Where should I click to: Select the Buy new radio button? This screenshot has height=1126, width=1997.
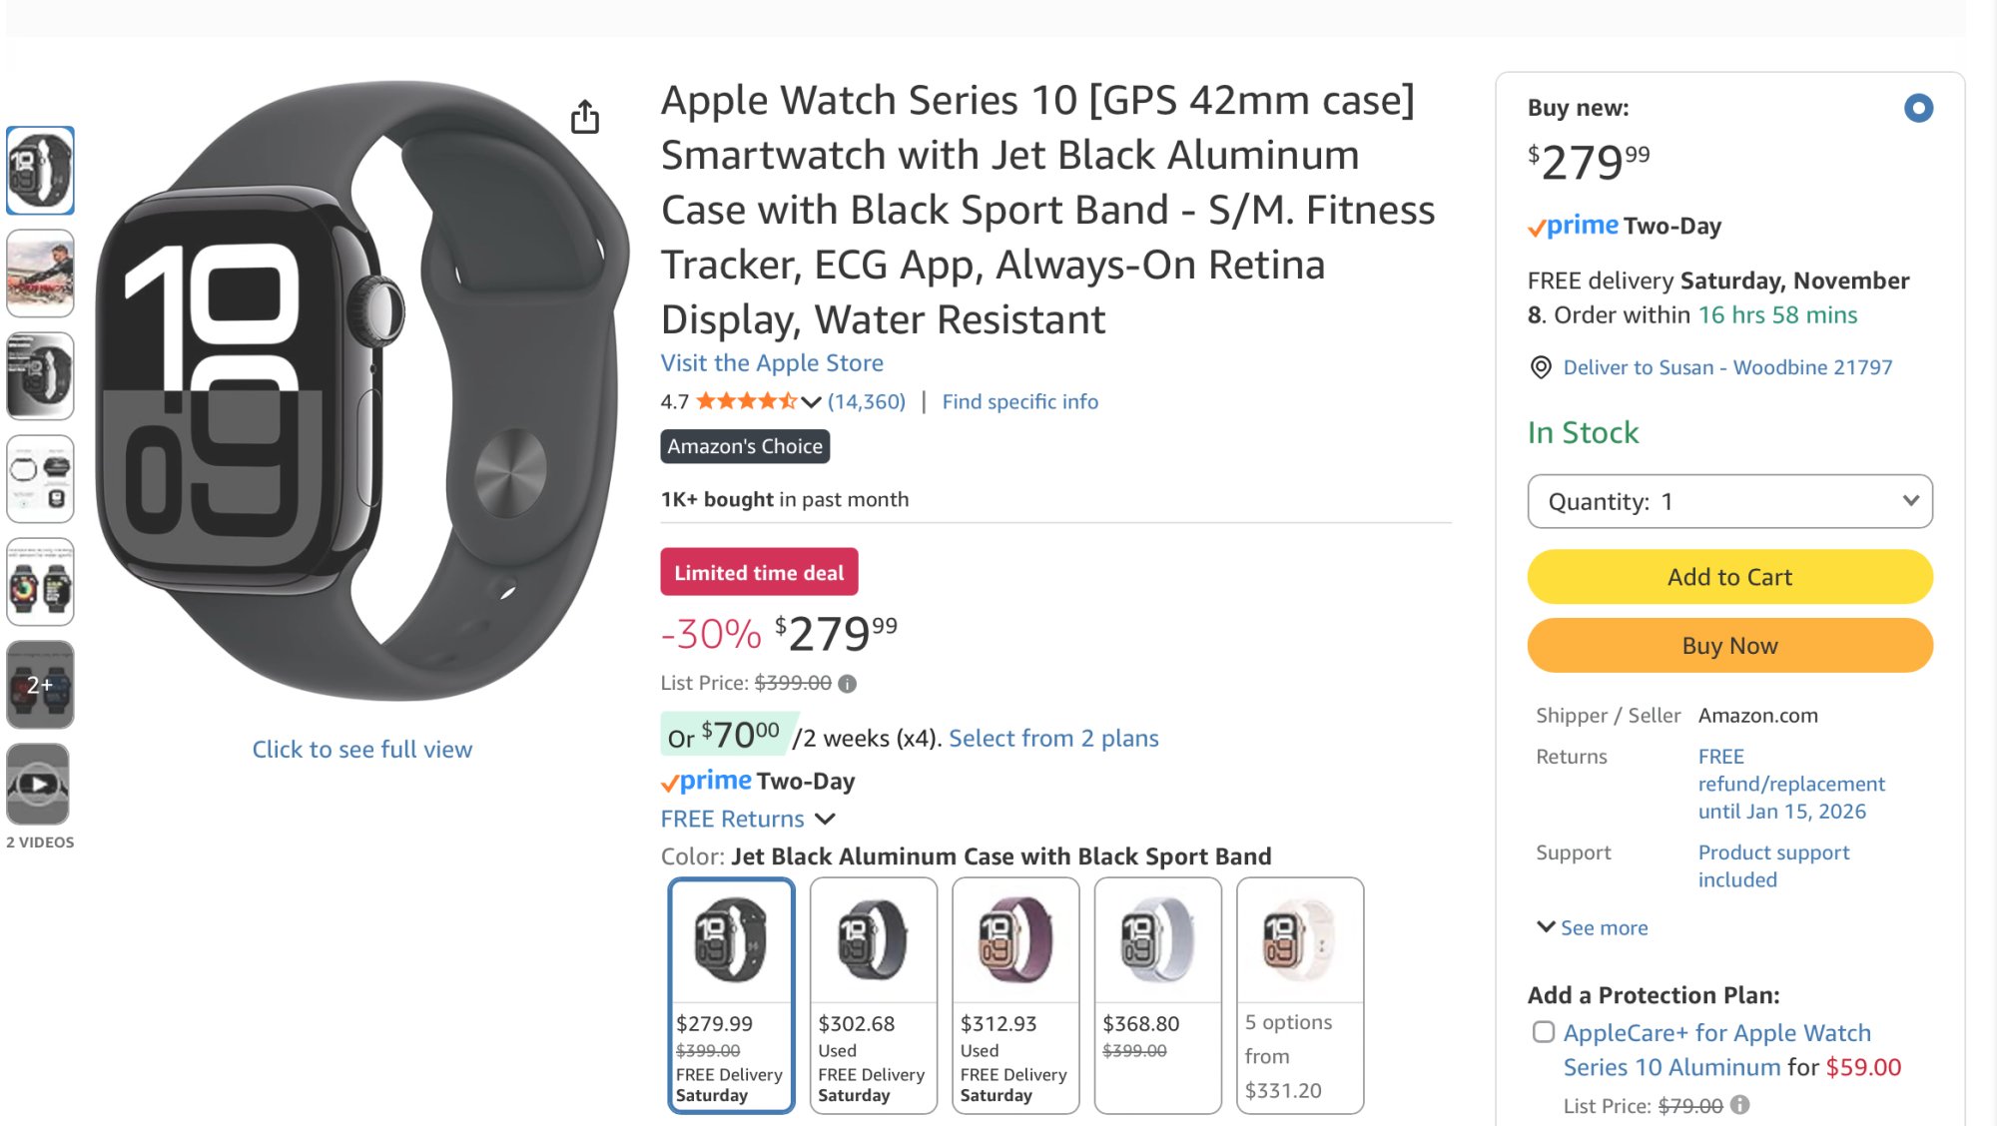1918,108
